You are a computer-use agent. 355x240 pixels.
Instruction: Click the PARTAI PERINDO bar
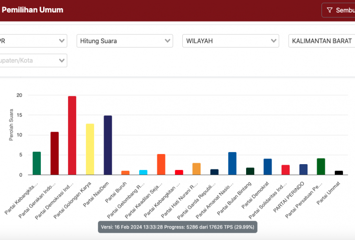pyautogui.click(x=303, y=169)
